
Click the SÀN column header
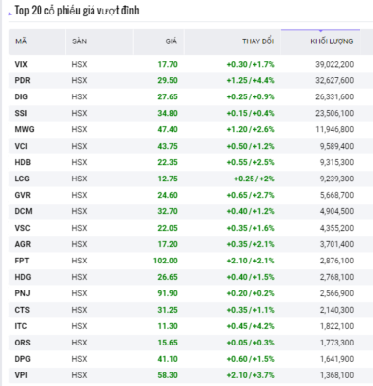pyautogui.click(x=79, y=41)
